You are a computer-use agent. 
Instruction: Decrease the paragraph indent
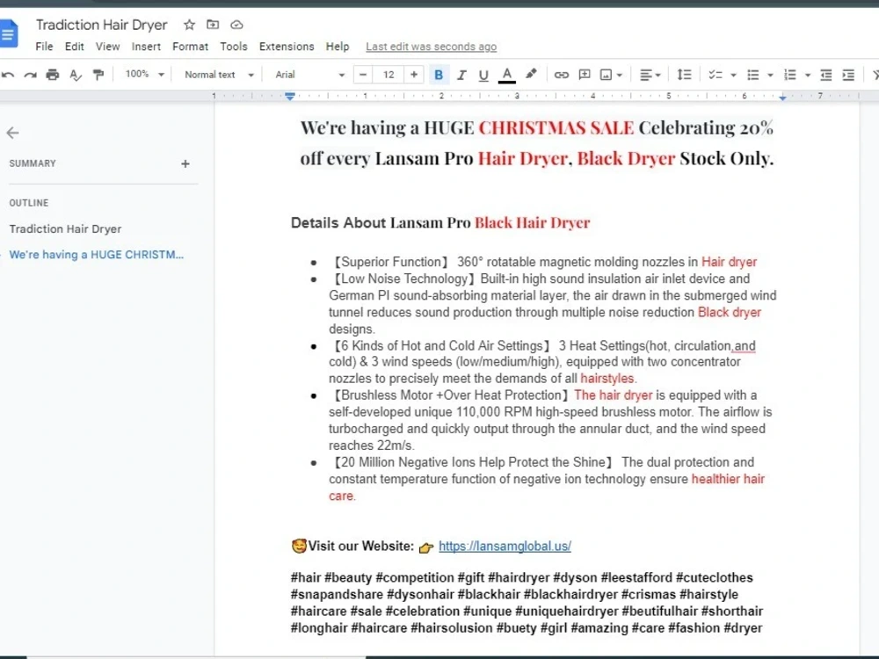click(825, 75)
